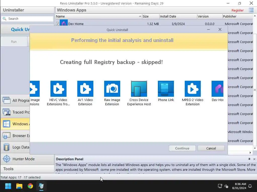Image resolution: width=257 pixels, height=192 pixels.
Task: Close the Quick Uninstall dialog
Action: [220, 29]
